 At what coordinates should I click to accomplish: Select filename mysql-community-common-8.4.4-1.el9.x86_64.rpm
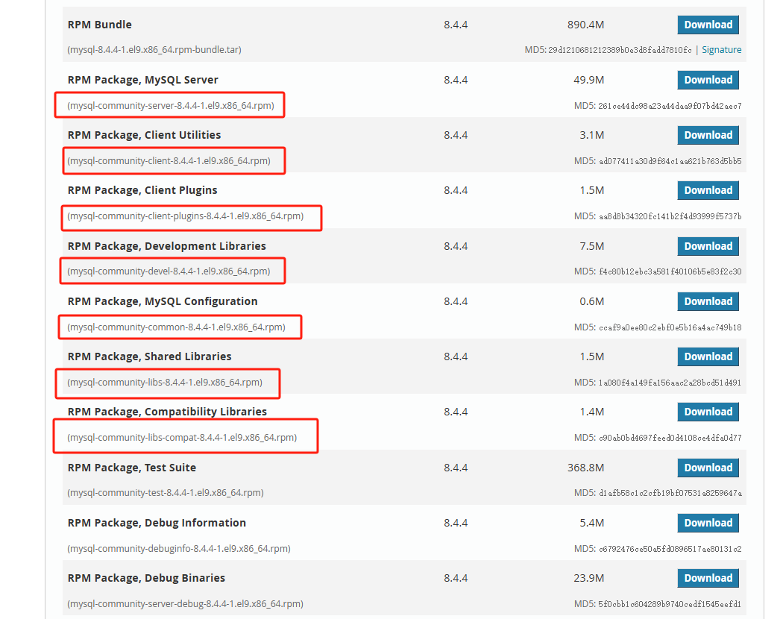coord(176,327)
